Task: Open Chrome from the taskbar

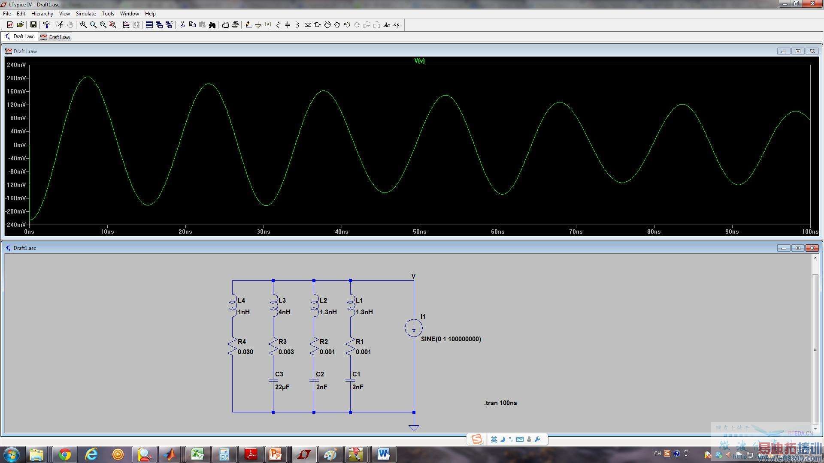Action: pos(65,454)
